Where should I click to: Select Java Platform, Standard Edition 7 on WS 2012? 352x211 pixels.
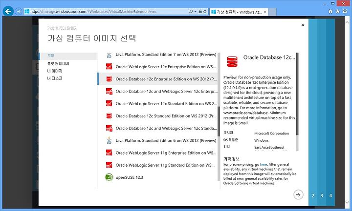[x=166, y=55]
